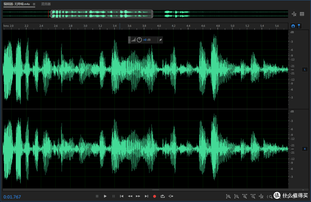Click the small up arrow at bottom right

click(x=303, y=190)
